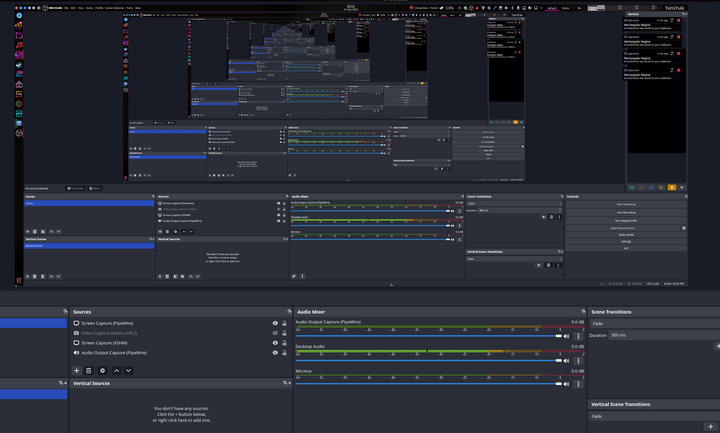The height and width of the screenshot is (433, 720).
Task: Mute Mic/Aux in the enlarged Audio Mixer
Action: click(566, 384)
